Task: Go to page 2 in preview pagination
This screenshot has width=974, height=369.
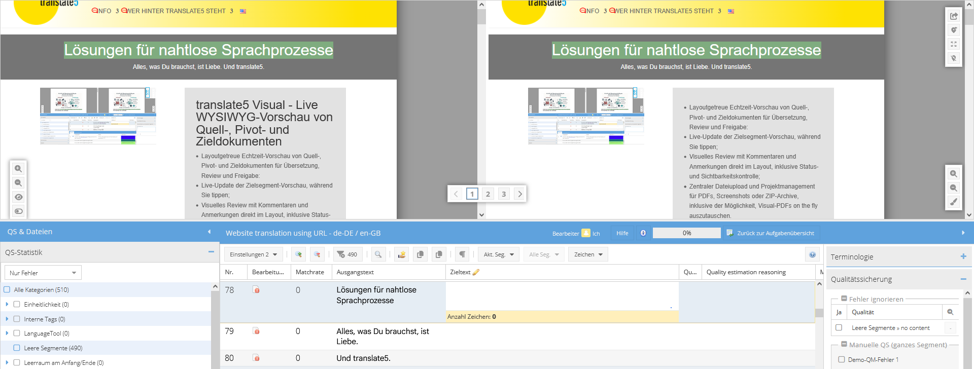Action: tap(488, 194)
